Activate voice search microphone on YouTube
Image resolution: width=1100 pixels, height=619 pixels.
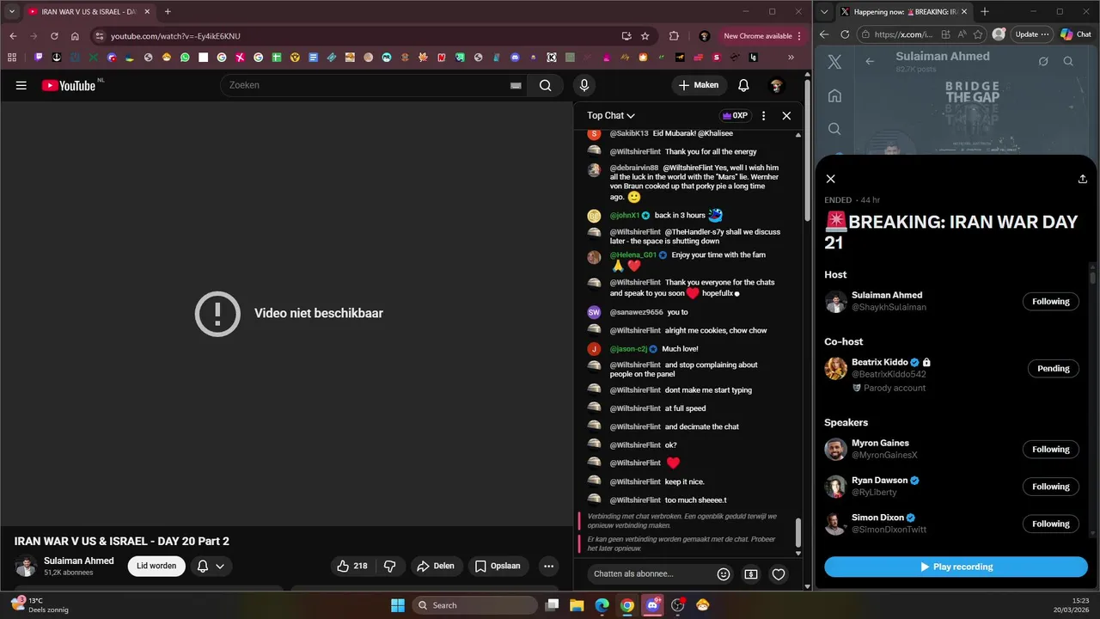[584, 85]
